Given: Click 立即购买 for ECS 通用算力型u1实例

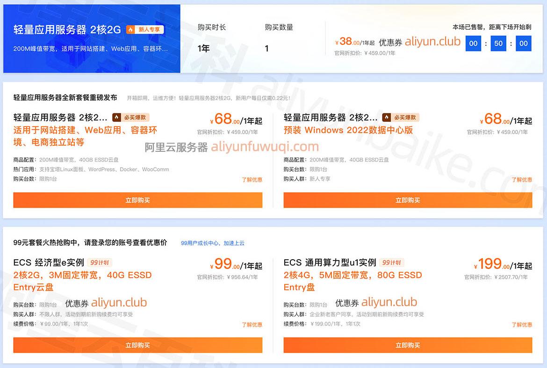Looking at the screenshot, I should pos(408,345).
